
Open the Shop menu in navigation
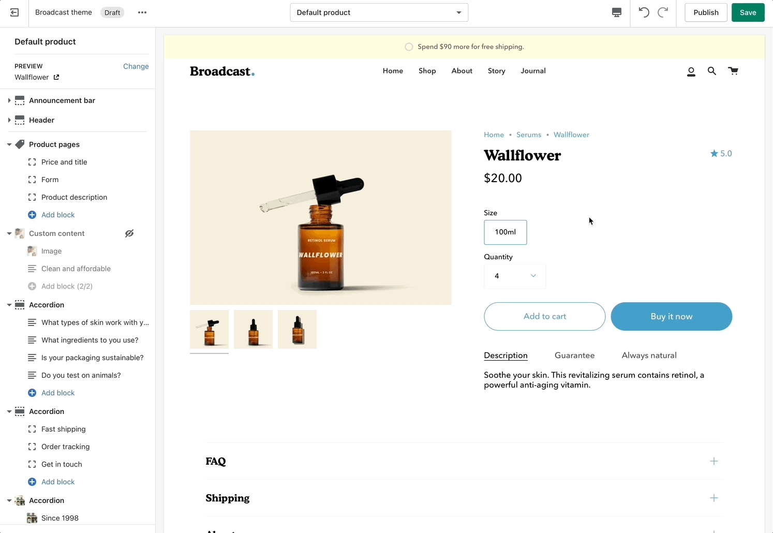click(427, 71)
